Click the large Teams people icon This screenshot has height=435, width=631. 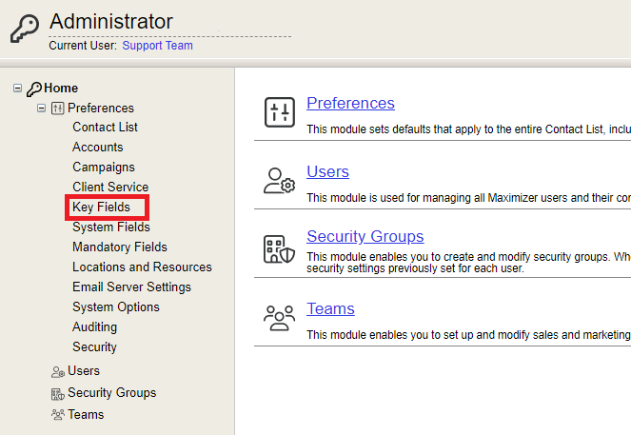pos(279,318)
